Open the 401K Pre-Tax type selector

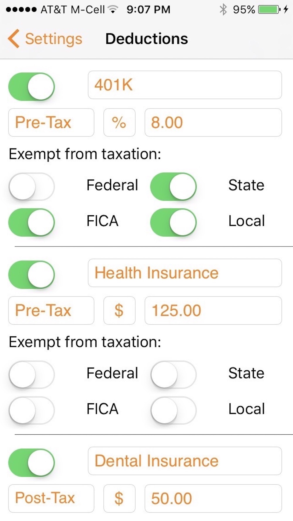click(x=51, y=122)
